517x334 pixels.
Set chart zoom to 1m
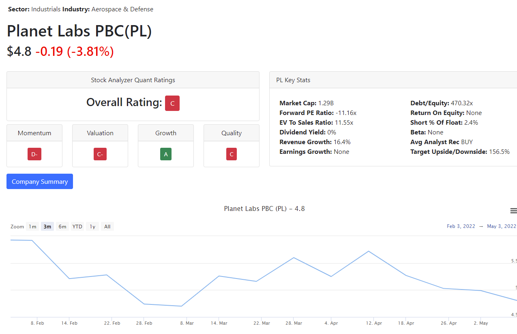[x=32, y=227]
